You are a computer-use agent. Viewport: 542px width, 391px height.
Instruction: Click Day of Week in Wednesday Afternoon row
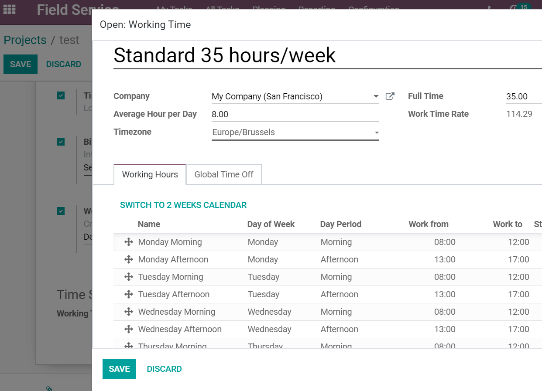pos(269,329)
